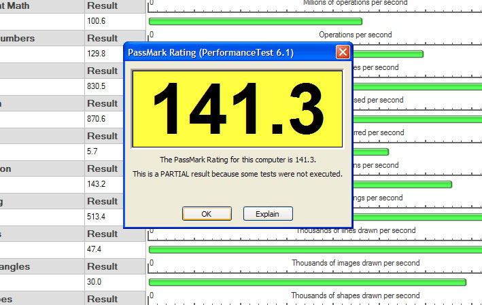Open the Explain button for the rating

268,214
